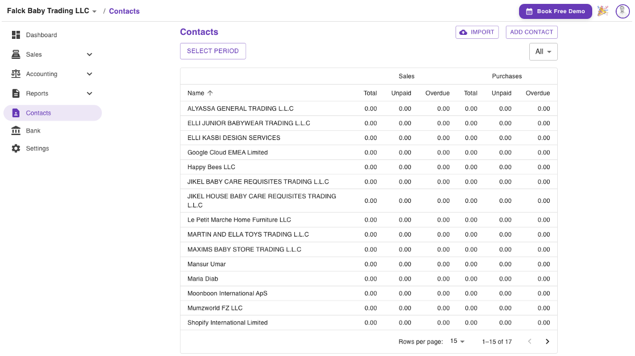The image size is (635, 356).
Task: Click the Dashboard grid icon in sidebar
Action: point(16,35)
